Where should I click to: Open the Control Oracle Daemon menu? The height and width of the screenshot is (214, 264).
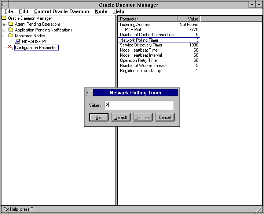61,11
